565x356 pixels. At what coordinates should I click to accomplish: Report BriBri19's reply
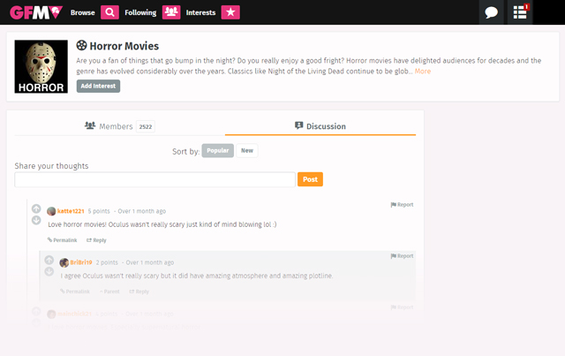pos(402,255)
